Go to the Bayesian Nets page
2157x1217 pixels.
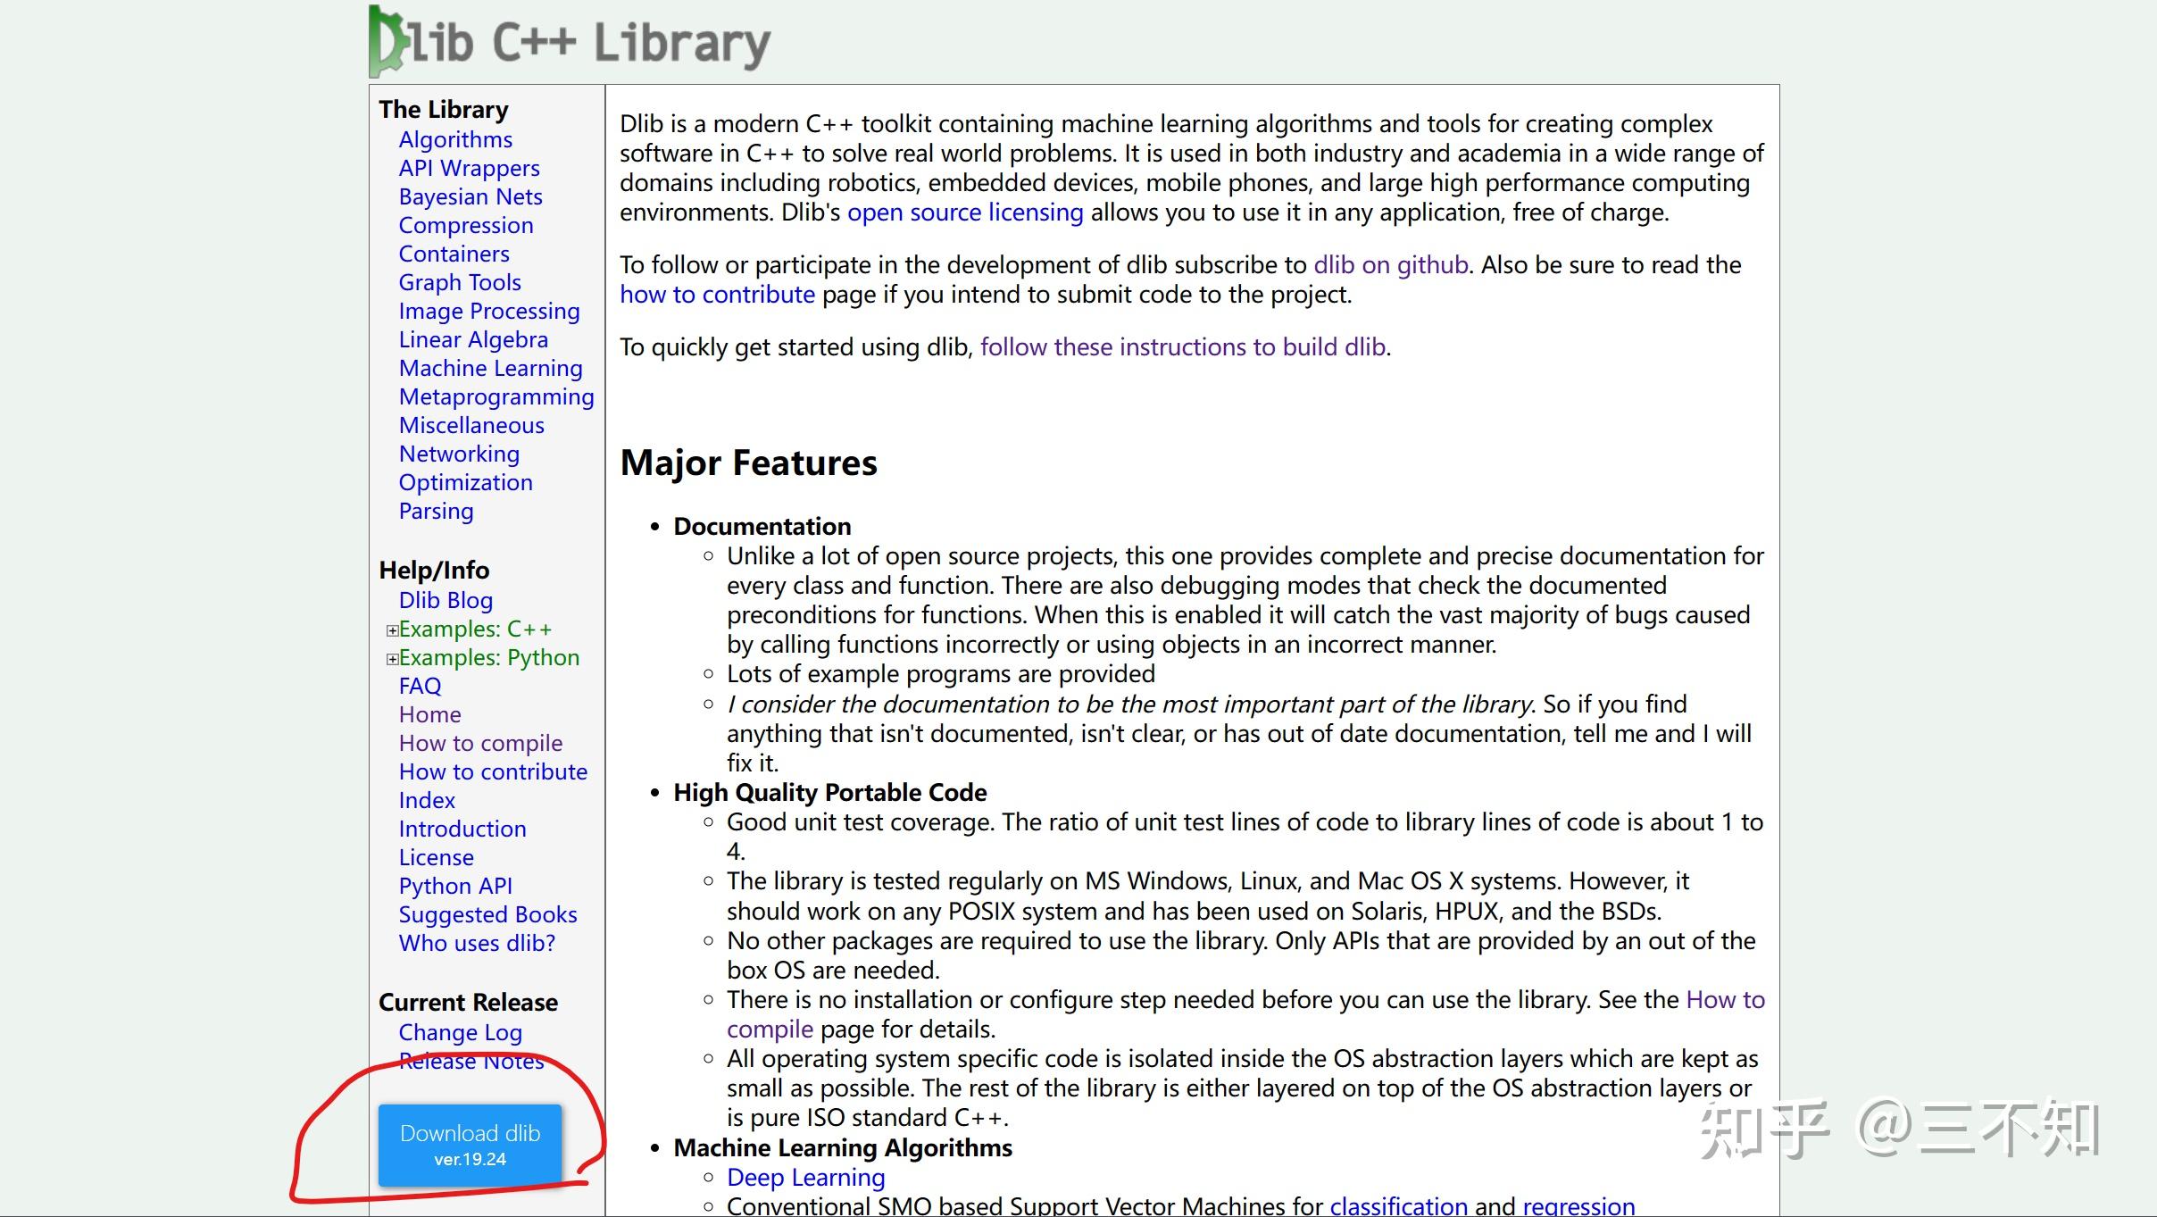(471, 196)
